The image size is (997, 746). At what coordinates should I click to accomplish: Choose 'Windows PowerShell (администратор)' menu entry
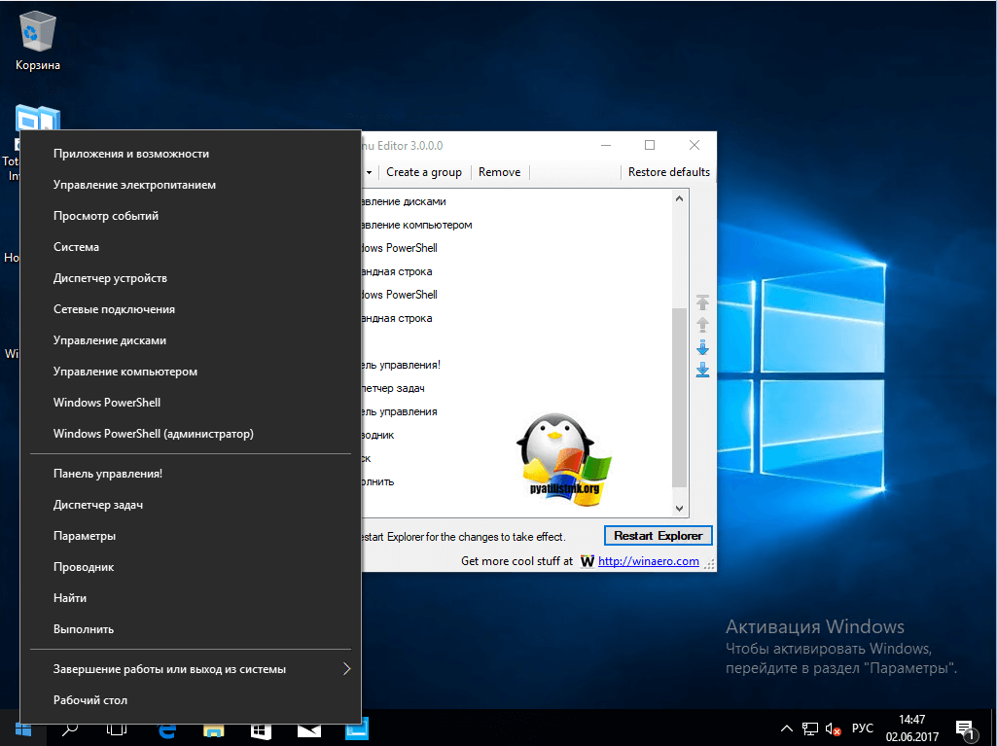(x=153, y=434)
